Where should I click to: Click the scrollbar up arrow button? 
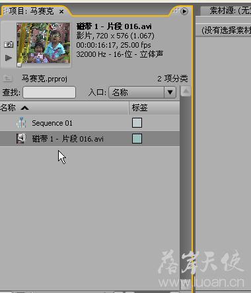coord(186,91)
